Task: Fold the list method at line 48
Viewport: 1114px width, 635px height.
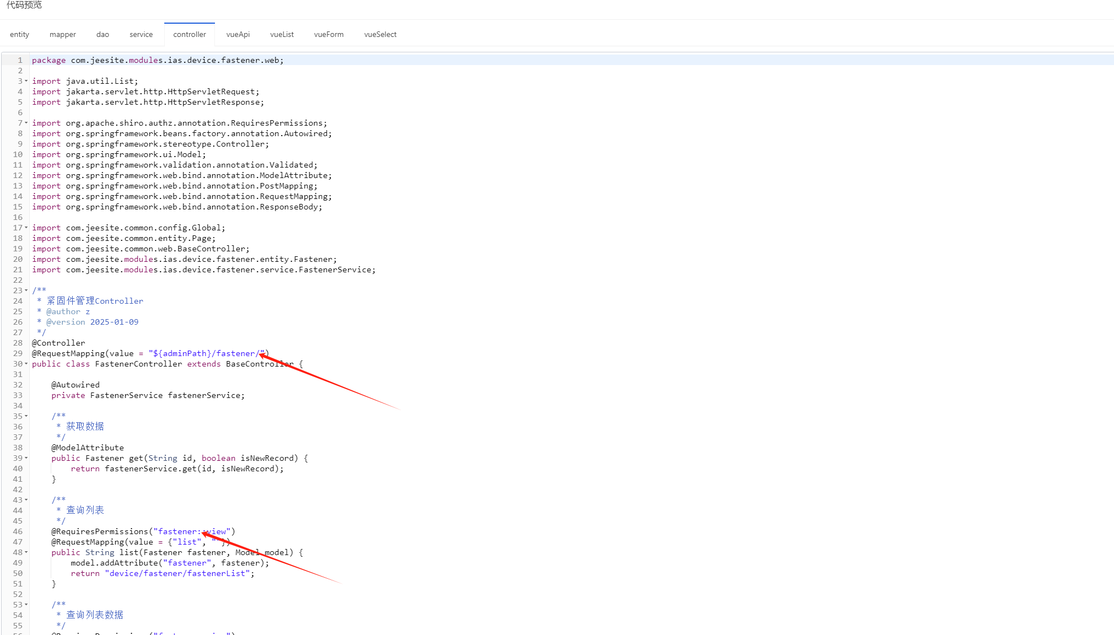Action: [x=26, y=552]
